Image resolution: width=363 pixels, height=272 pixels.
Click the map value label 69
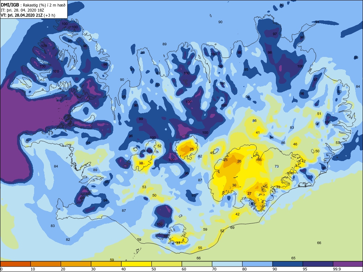(x=232, y=228)
